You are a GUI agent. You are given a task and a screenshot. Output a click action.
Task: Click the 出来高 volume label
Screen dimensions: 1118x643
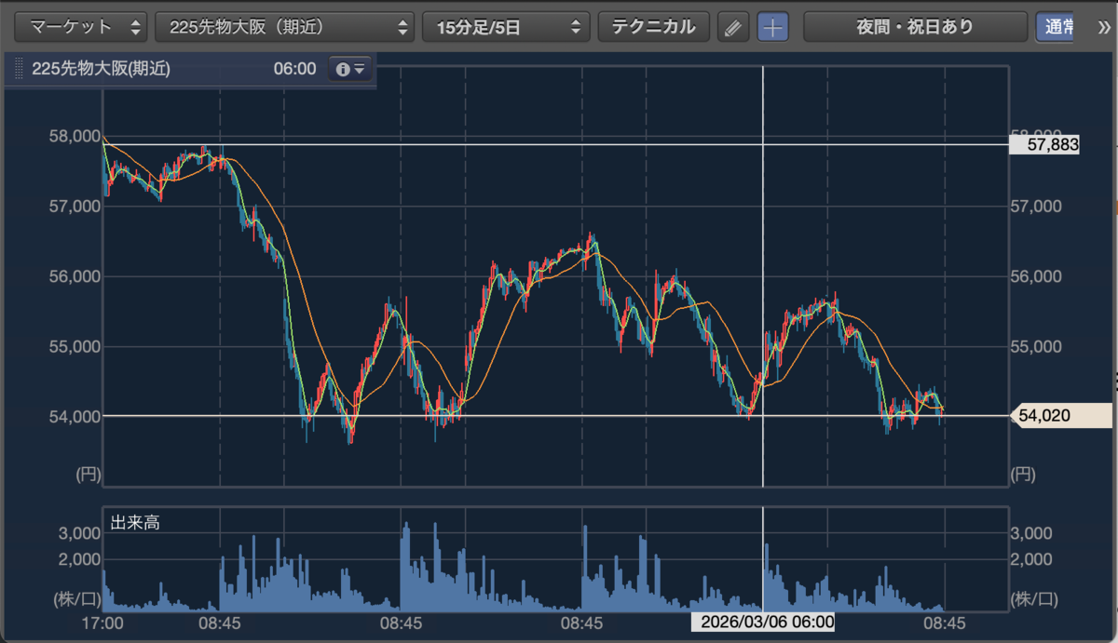coord(135,523)
